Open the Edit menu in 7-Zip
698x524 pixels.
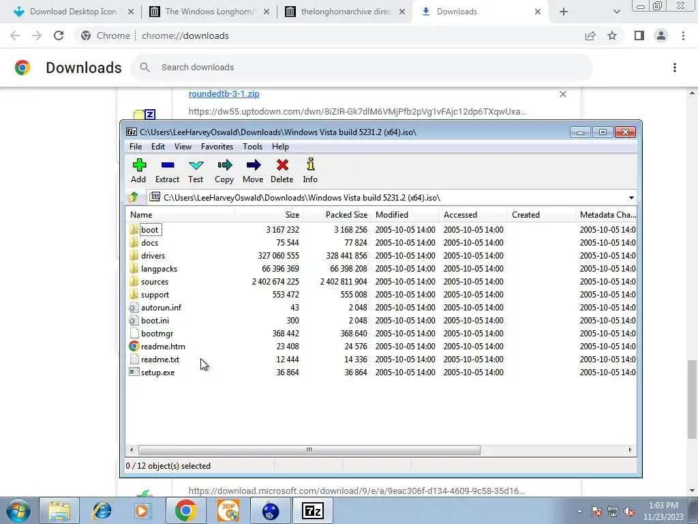point(158,147)
